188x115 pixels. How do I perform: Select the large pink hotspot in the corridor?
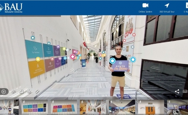pyautogui.click(x=72, y=57)
